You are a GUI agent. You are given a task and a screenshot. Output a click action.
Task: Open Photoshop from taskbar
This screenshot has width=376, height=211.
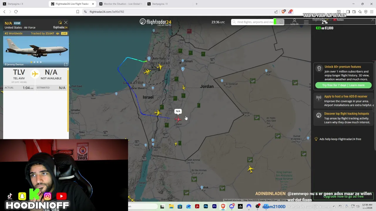pos(206,207)
